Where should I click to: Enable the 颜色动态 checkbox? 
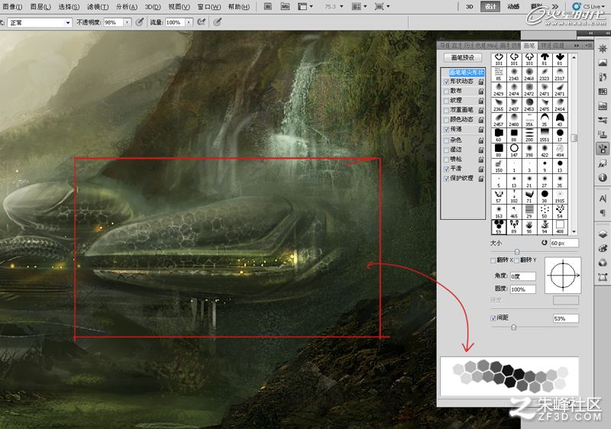pos(447,120)
